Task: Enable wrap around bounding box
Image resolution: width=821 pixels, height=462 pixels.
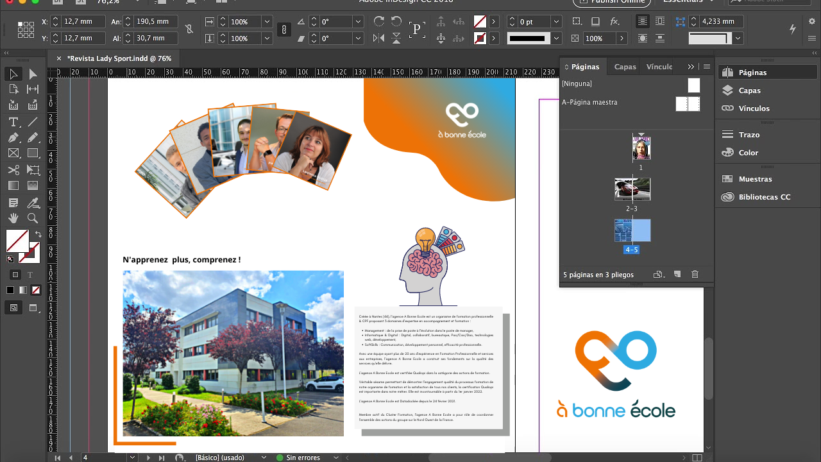Action: click(x=659, y=22)
